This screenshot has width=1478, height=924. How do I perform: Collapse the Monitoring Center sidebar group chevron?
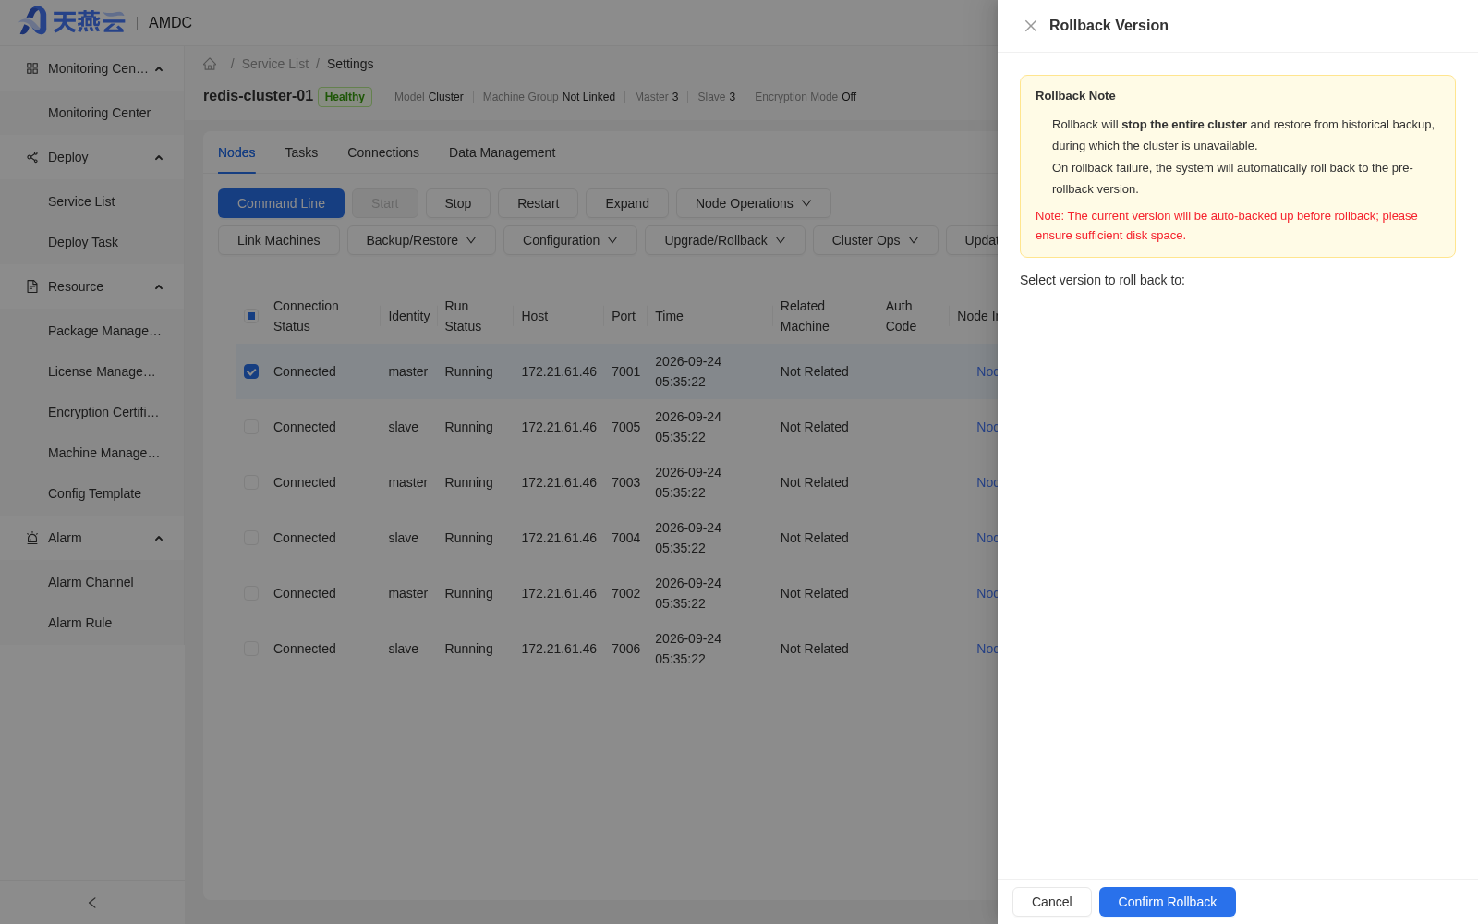click(x=159, y=68)
